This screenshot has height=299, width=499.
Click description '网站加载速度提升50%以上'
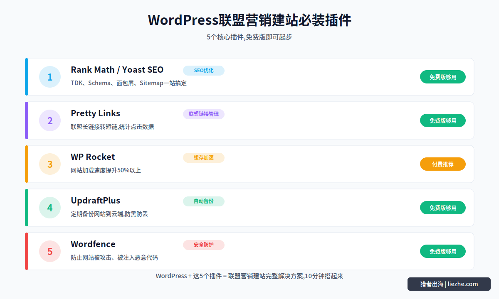[x=106, y=170]
